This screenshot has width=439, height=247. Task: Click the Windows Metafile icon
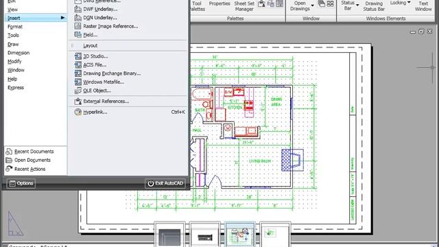(x=78, y=82)
